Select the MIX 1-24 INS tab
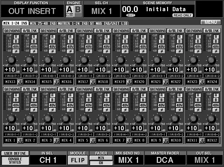224x167 pixels. [x=15, y=23]
